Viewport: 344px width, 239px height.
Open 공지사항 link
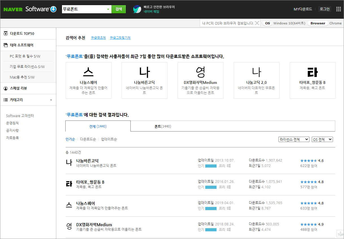point(12,130)
